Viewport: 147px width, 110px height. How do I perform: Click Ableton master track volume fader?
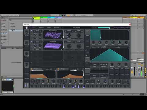[x=141, y=71]
